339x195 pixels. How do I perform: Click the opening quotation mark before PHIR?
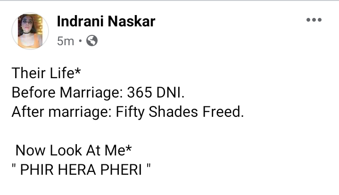14,167
